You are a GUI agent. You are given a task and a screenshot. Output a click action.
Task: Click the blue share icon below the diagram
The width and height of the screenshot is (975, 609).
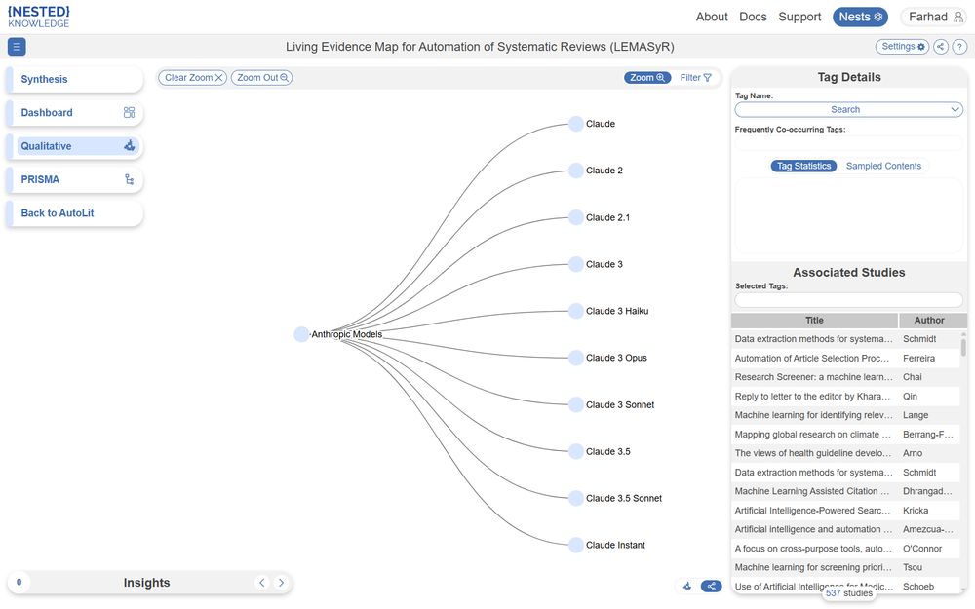click(712, 586)
